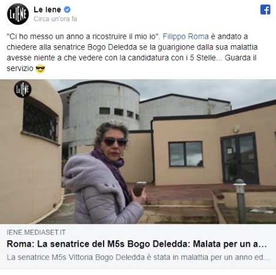Click the barred window in the preview image

point(40,120)
